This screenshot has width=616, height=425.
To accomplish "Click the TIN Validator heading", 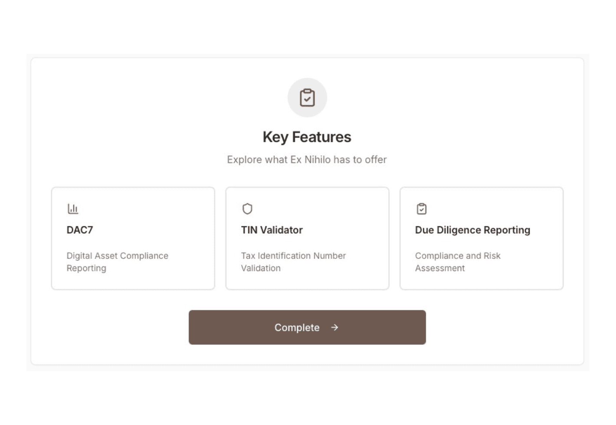I will tap(272, 230).
